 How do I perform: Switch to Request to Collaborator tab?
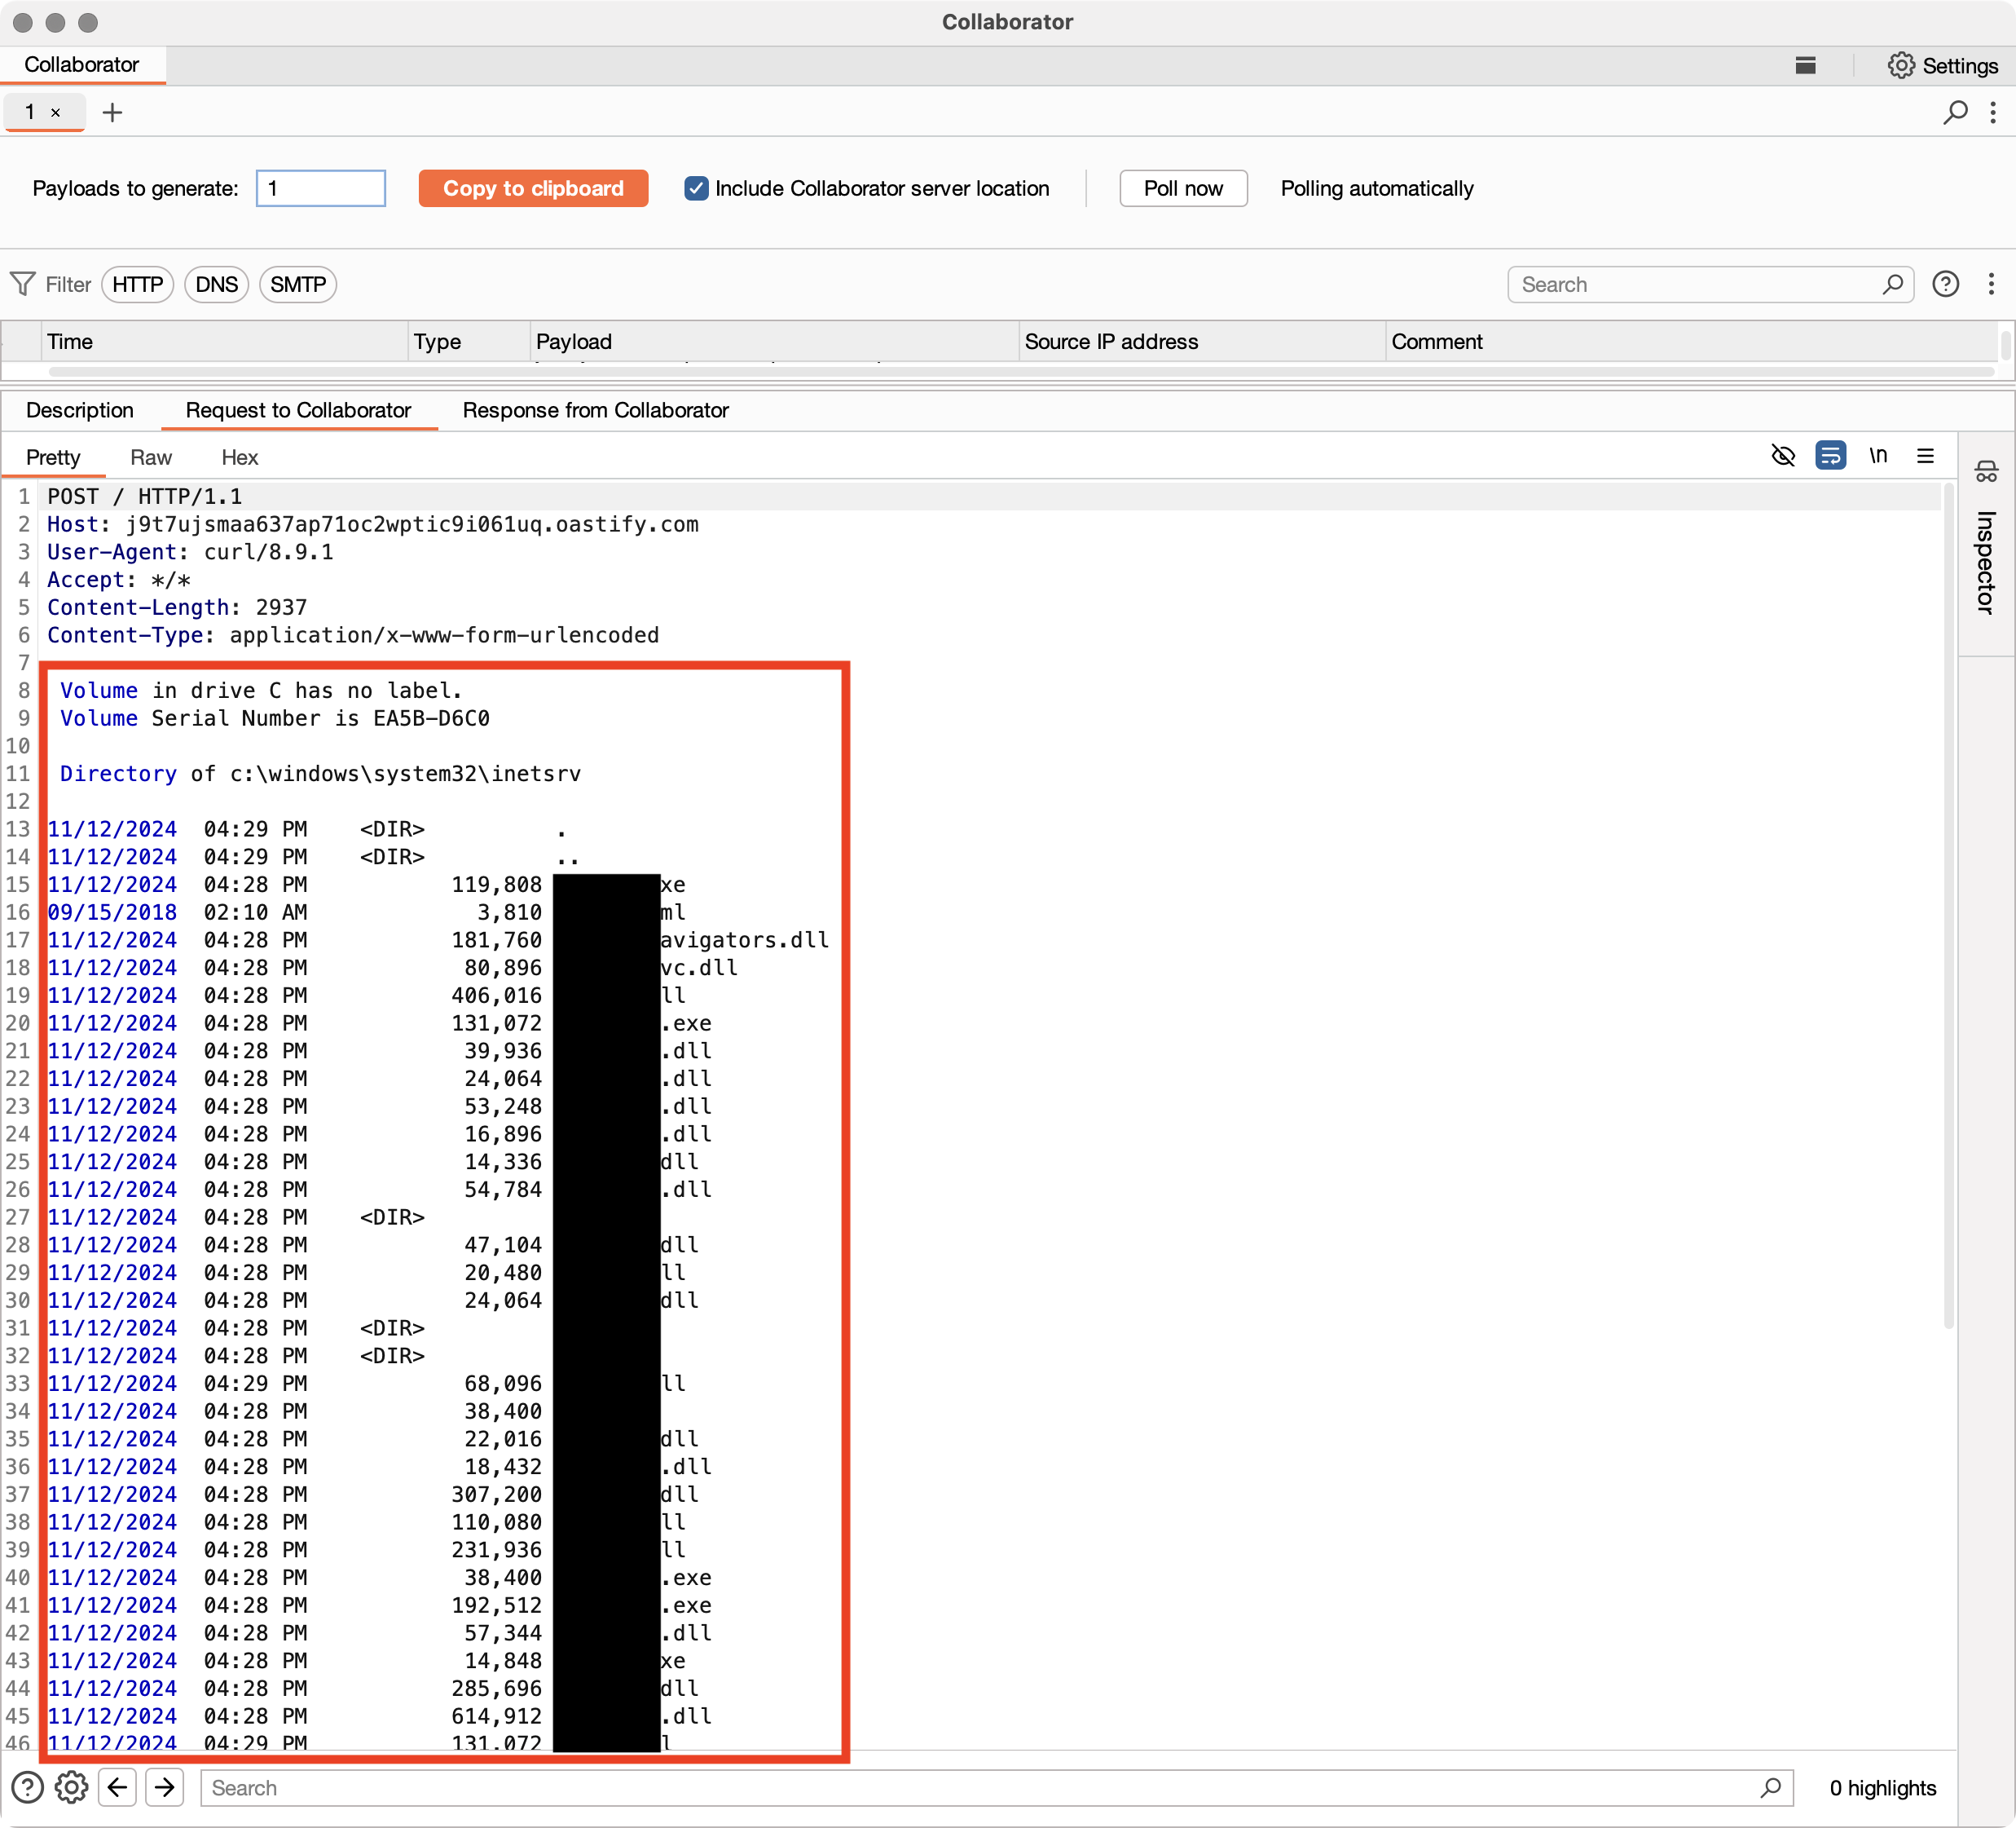298,410
